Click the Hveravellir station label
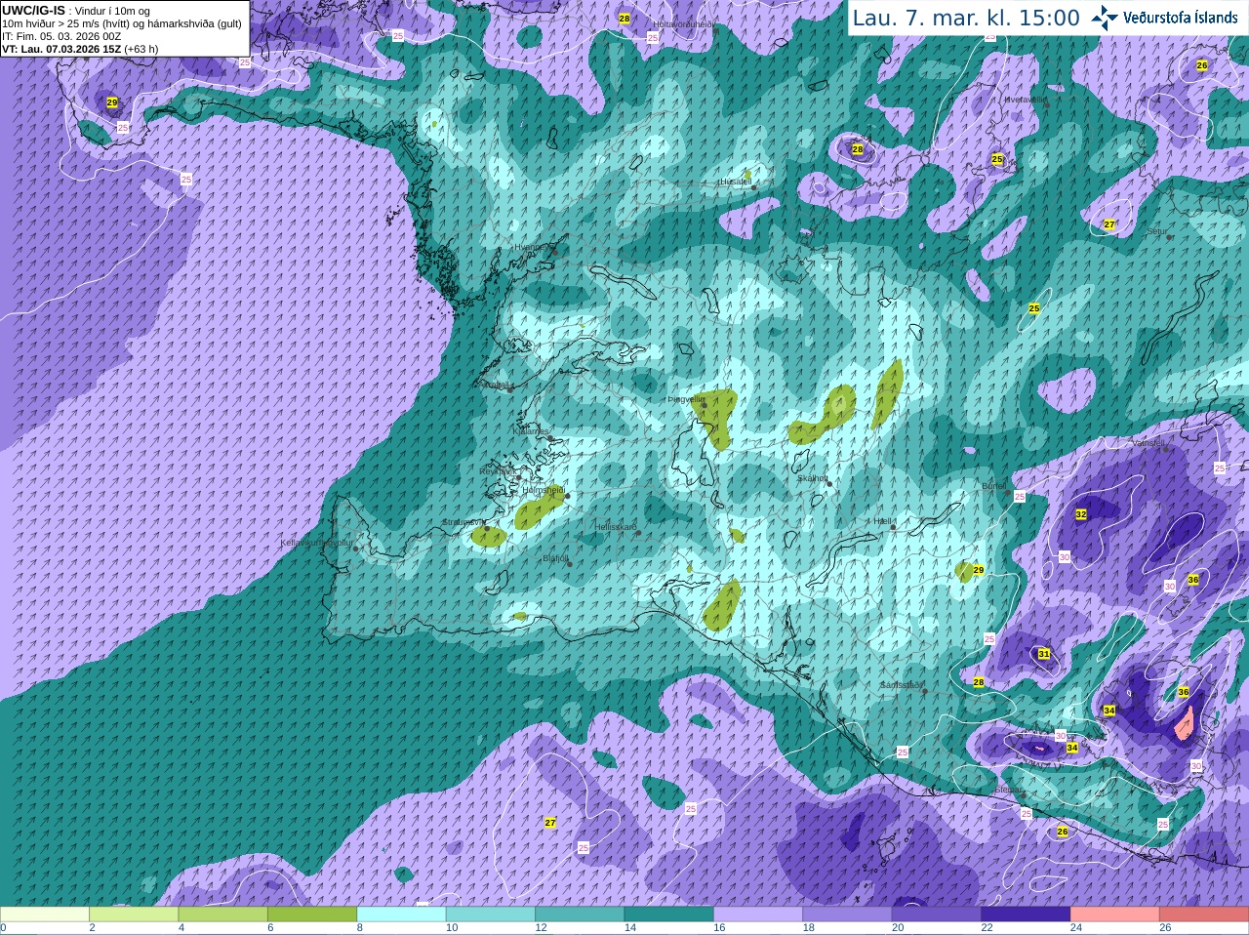The image size is (1249, 935). click(1026, 99)
